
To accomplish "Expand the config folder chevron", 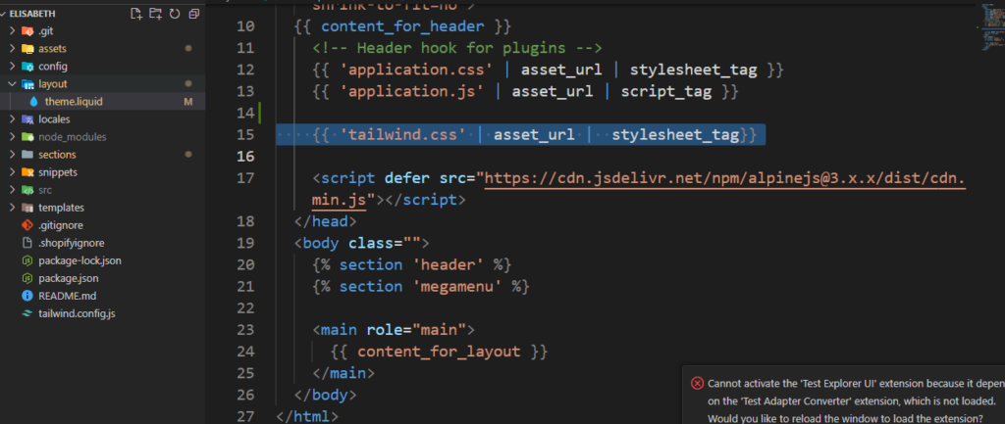I will point(12,67).
